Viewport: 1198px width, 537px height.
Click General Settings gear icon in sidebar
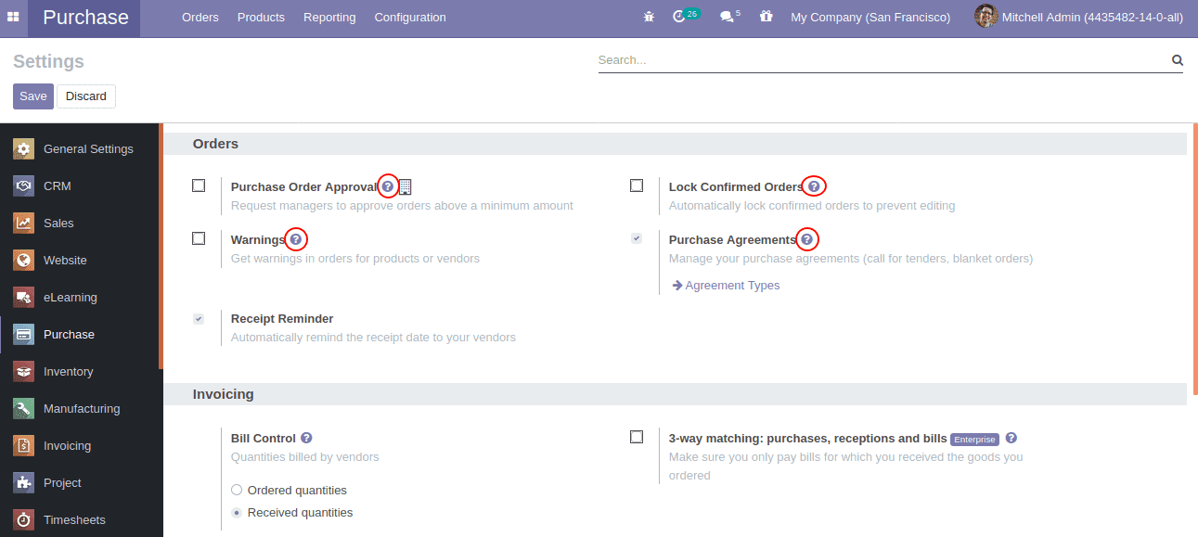click(24, 148)
